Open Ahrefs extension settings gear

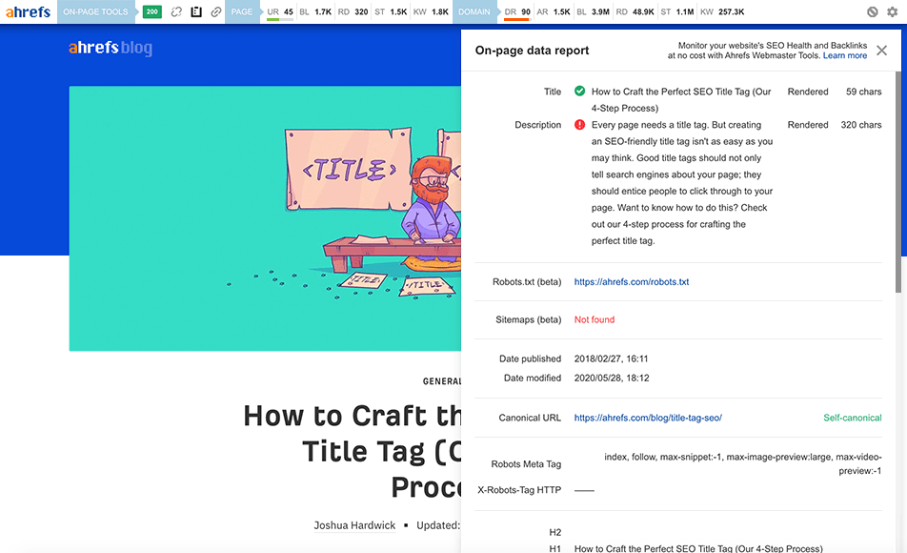(893, 11)
